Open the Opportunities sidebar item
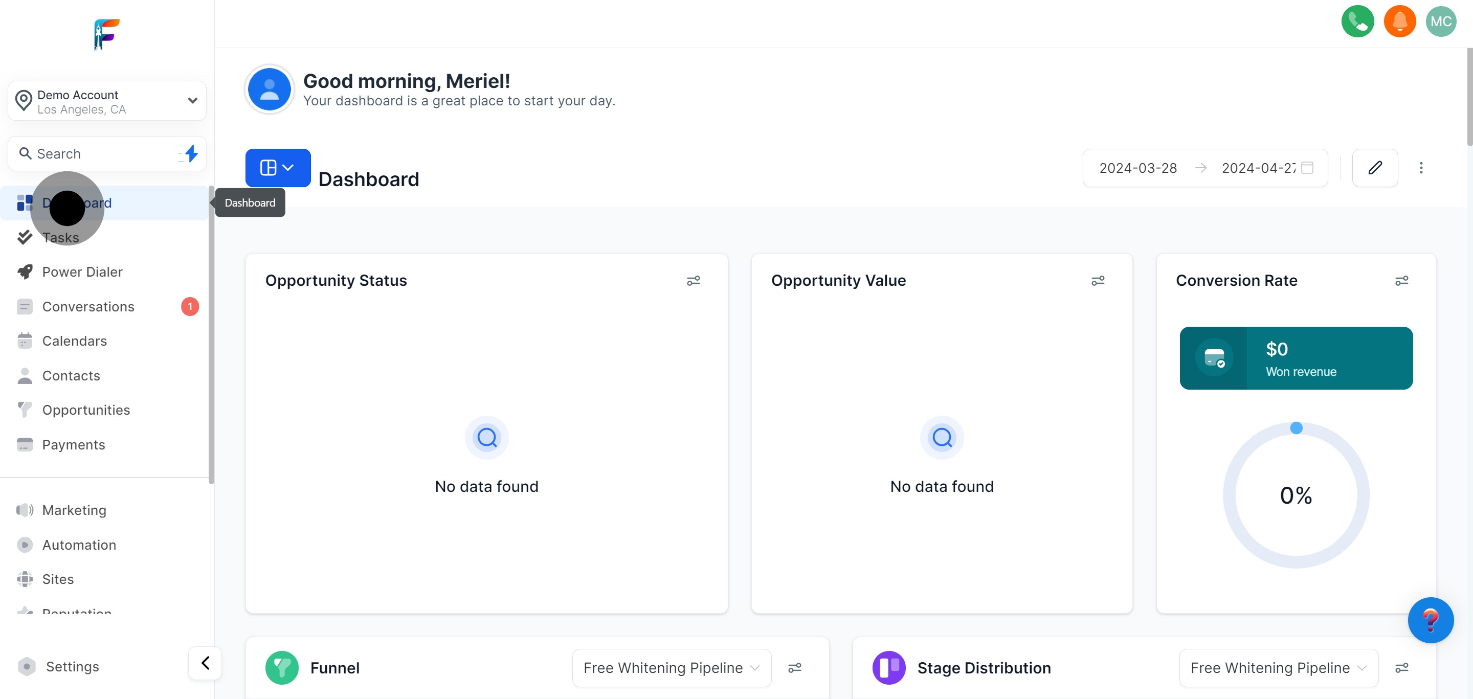The height and width of the screenshot is (699, 1473). click(x=86, y=411)
